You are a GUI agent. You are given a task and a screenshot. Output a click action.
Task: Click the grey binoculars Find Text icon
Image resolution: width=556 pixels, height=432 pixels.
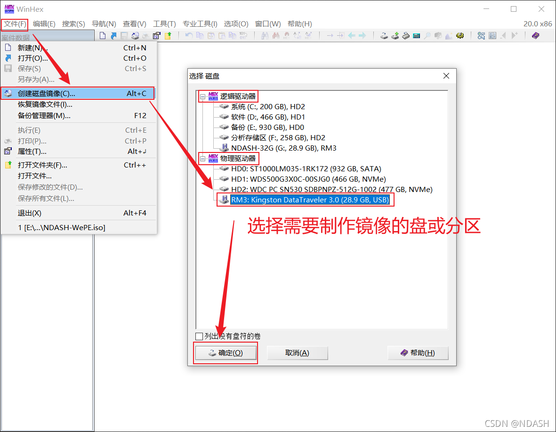265,35
